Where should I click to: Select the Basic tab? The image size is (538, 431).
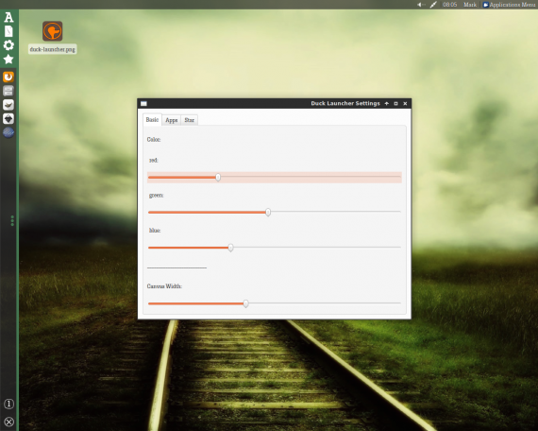click(152, 120)
